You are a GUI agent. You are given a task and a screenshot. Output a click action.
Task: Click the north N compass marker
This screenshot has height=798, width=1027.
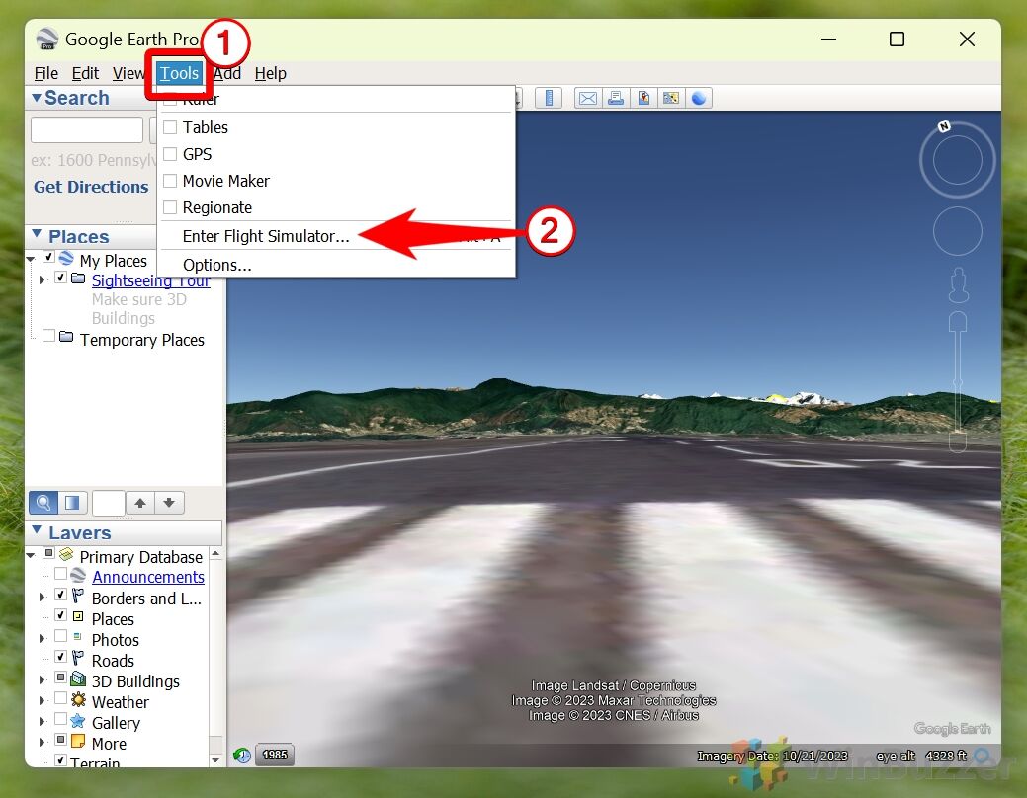coord(944,126)
